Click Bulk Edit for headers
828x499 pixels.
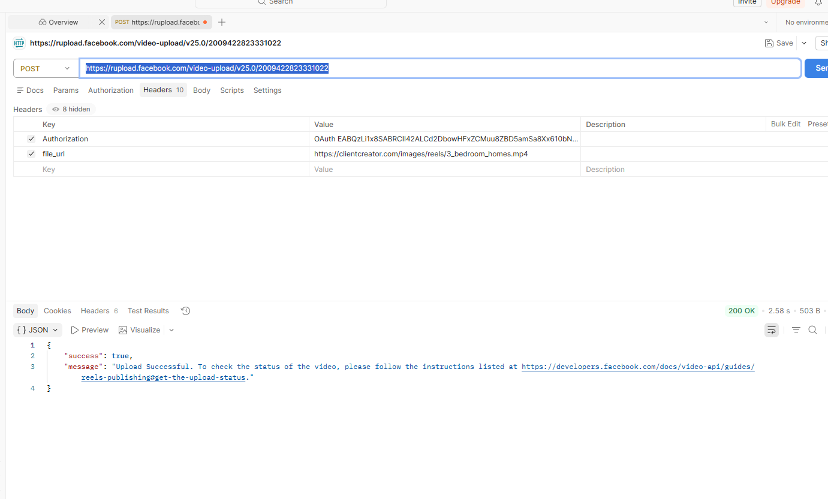click(x=785, y=124)
